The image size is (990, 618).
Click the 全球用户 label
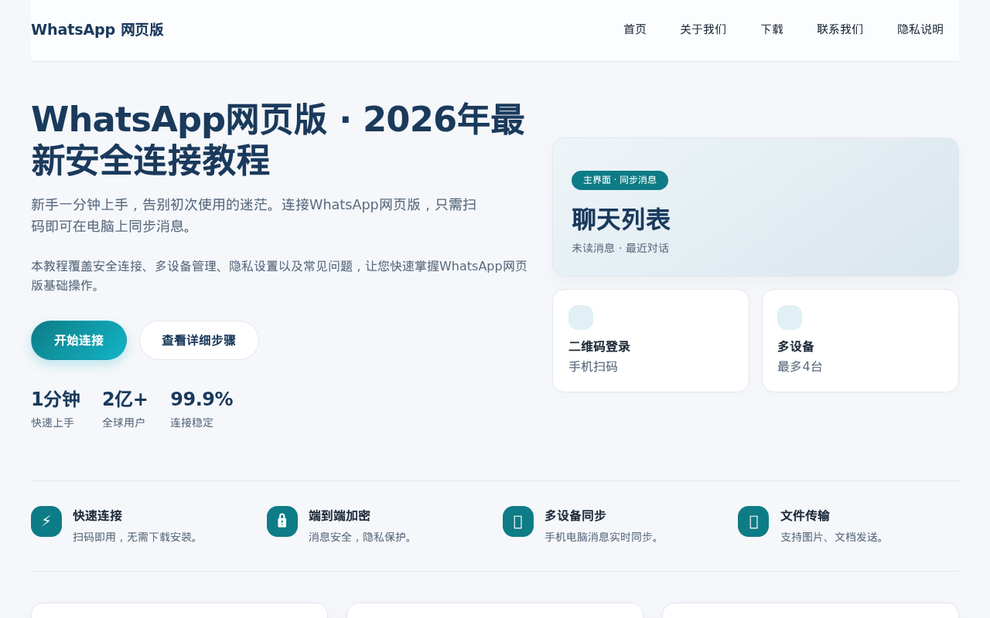coord(124,423)
